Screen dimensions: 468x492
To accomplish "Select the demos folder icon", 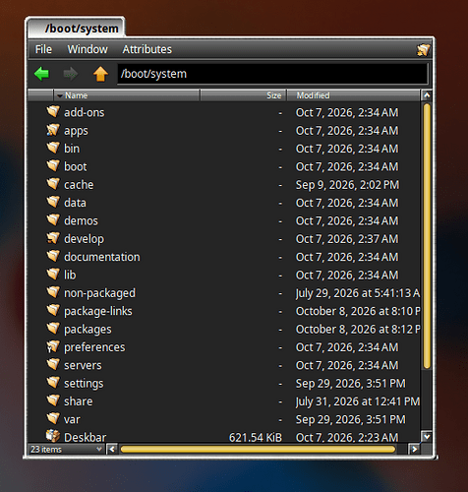I will coord(53,220).
